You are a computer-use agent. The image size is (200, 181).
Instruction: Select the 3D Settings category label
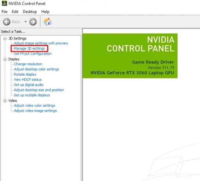point(18,38)
